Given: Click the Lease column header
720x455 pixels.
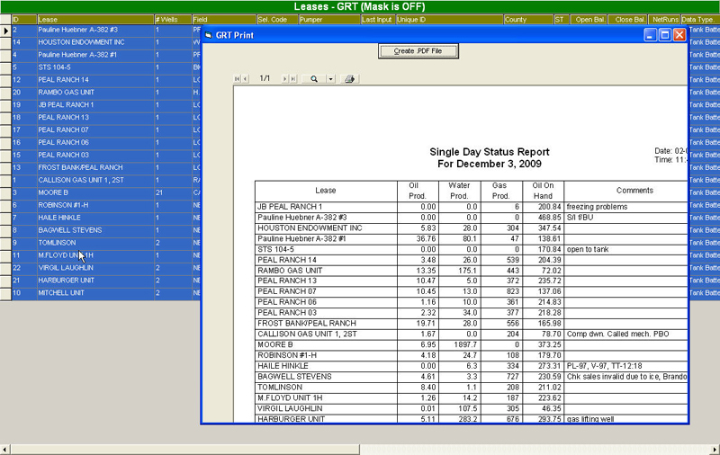Looking at the screenshot, I should pos(95,19).
